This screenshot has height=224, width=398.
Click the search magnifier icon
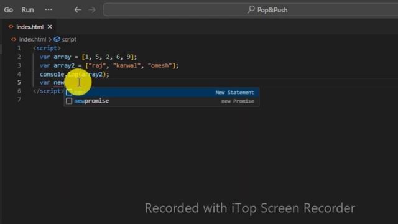click(251, 10)
